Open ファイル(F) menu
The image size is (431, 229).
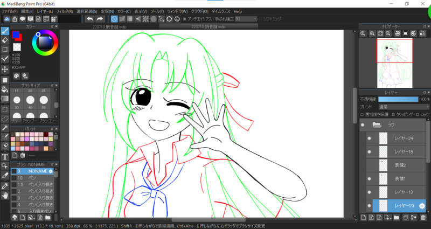(10, 11)
